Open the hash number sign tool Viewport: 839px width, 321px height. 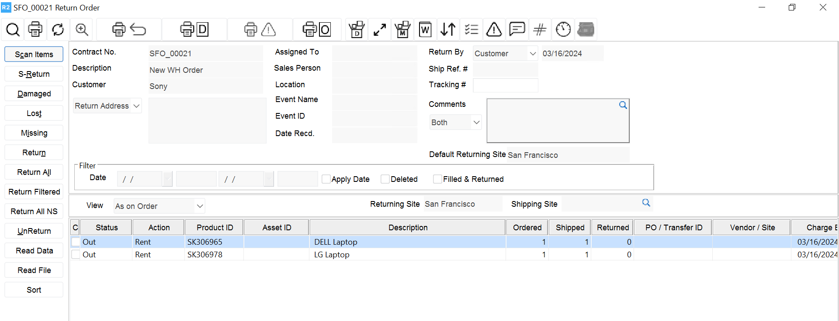[540, 30]
